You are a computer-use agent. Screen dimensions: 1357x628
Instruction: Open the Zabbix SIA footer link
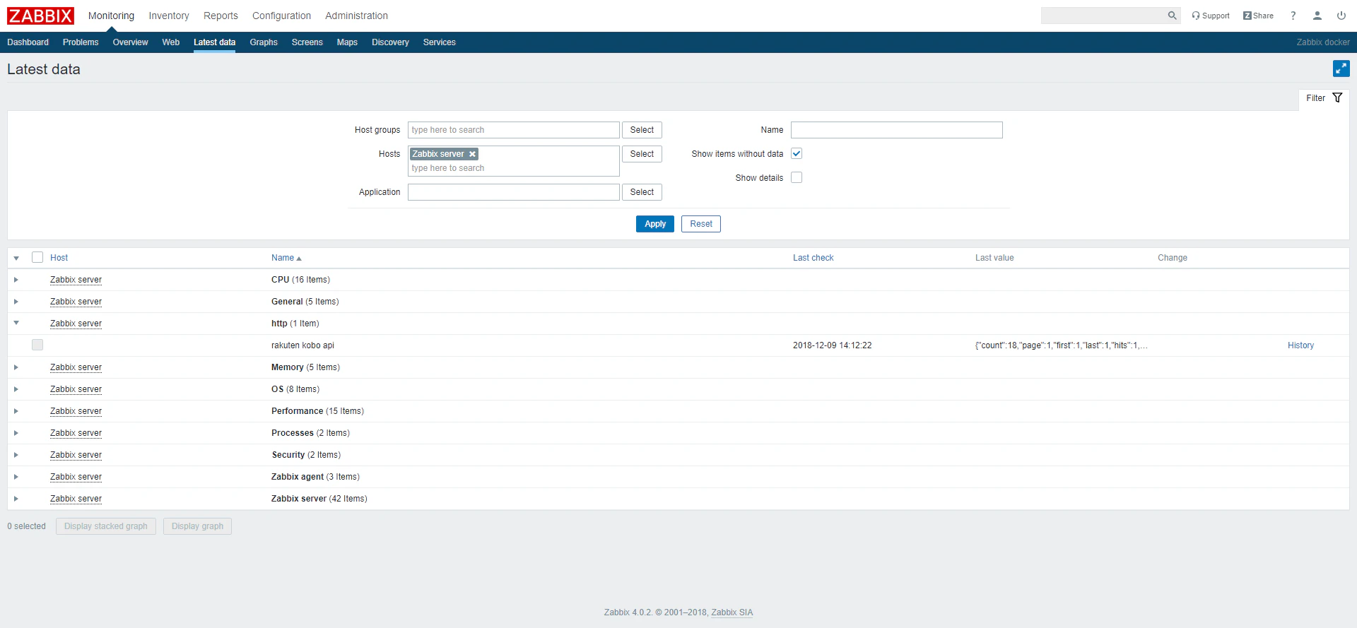732,612
